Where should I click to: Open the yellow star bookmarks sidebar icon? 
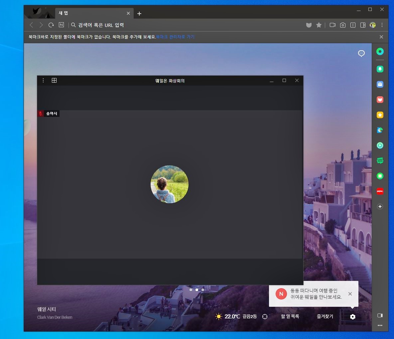point(380,115)
